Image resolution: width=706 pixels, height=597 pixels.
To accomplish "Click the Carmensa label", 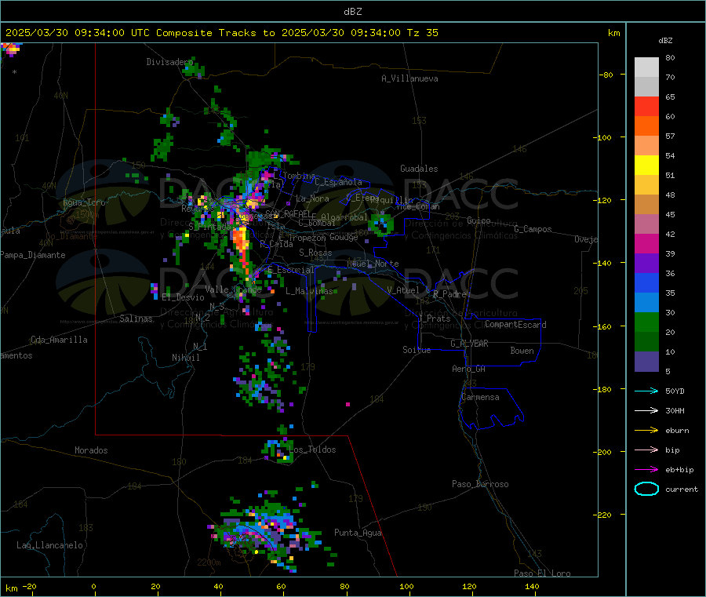I will point(480,397).
